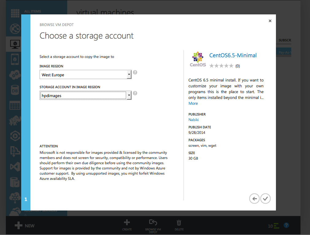Click the Storage tables sidebar icon
310x235 pixels.
pos(15,105)
